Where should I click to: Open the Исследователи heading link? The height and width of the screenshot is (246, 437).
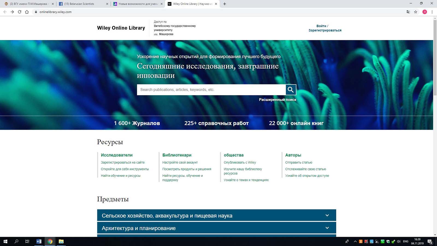117,155
